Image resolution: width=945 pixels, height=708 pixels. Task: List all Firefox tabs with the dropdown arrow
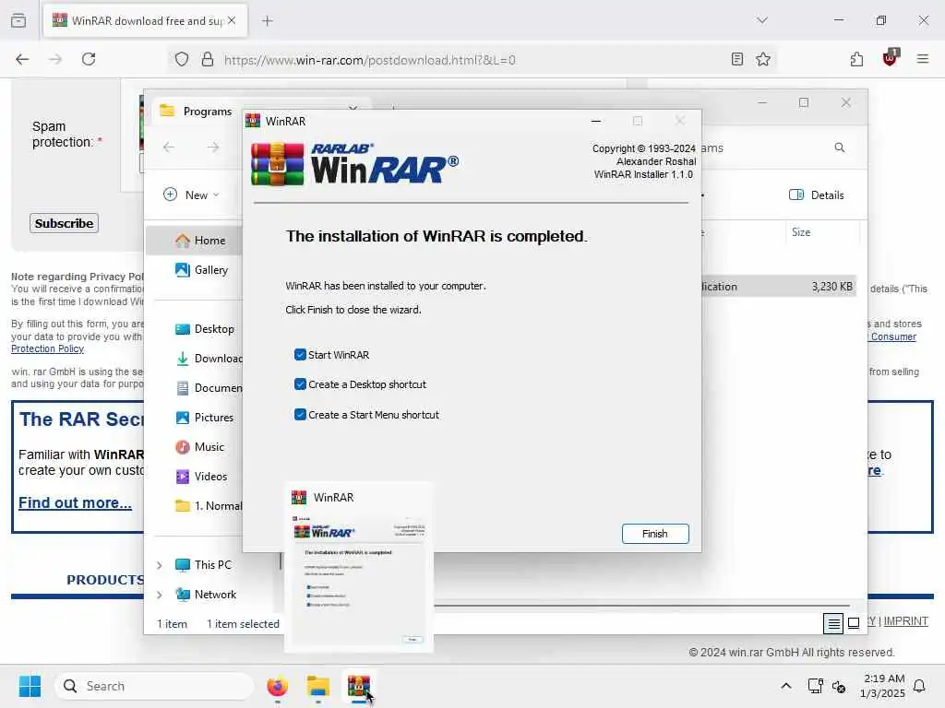[x=762, y=20]
